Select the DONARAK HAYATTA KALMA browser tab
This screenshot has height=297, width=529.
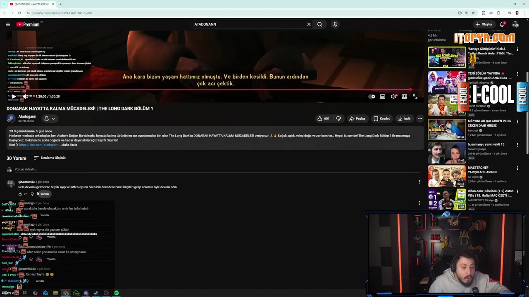tap(32, 4)
